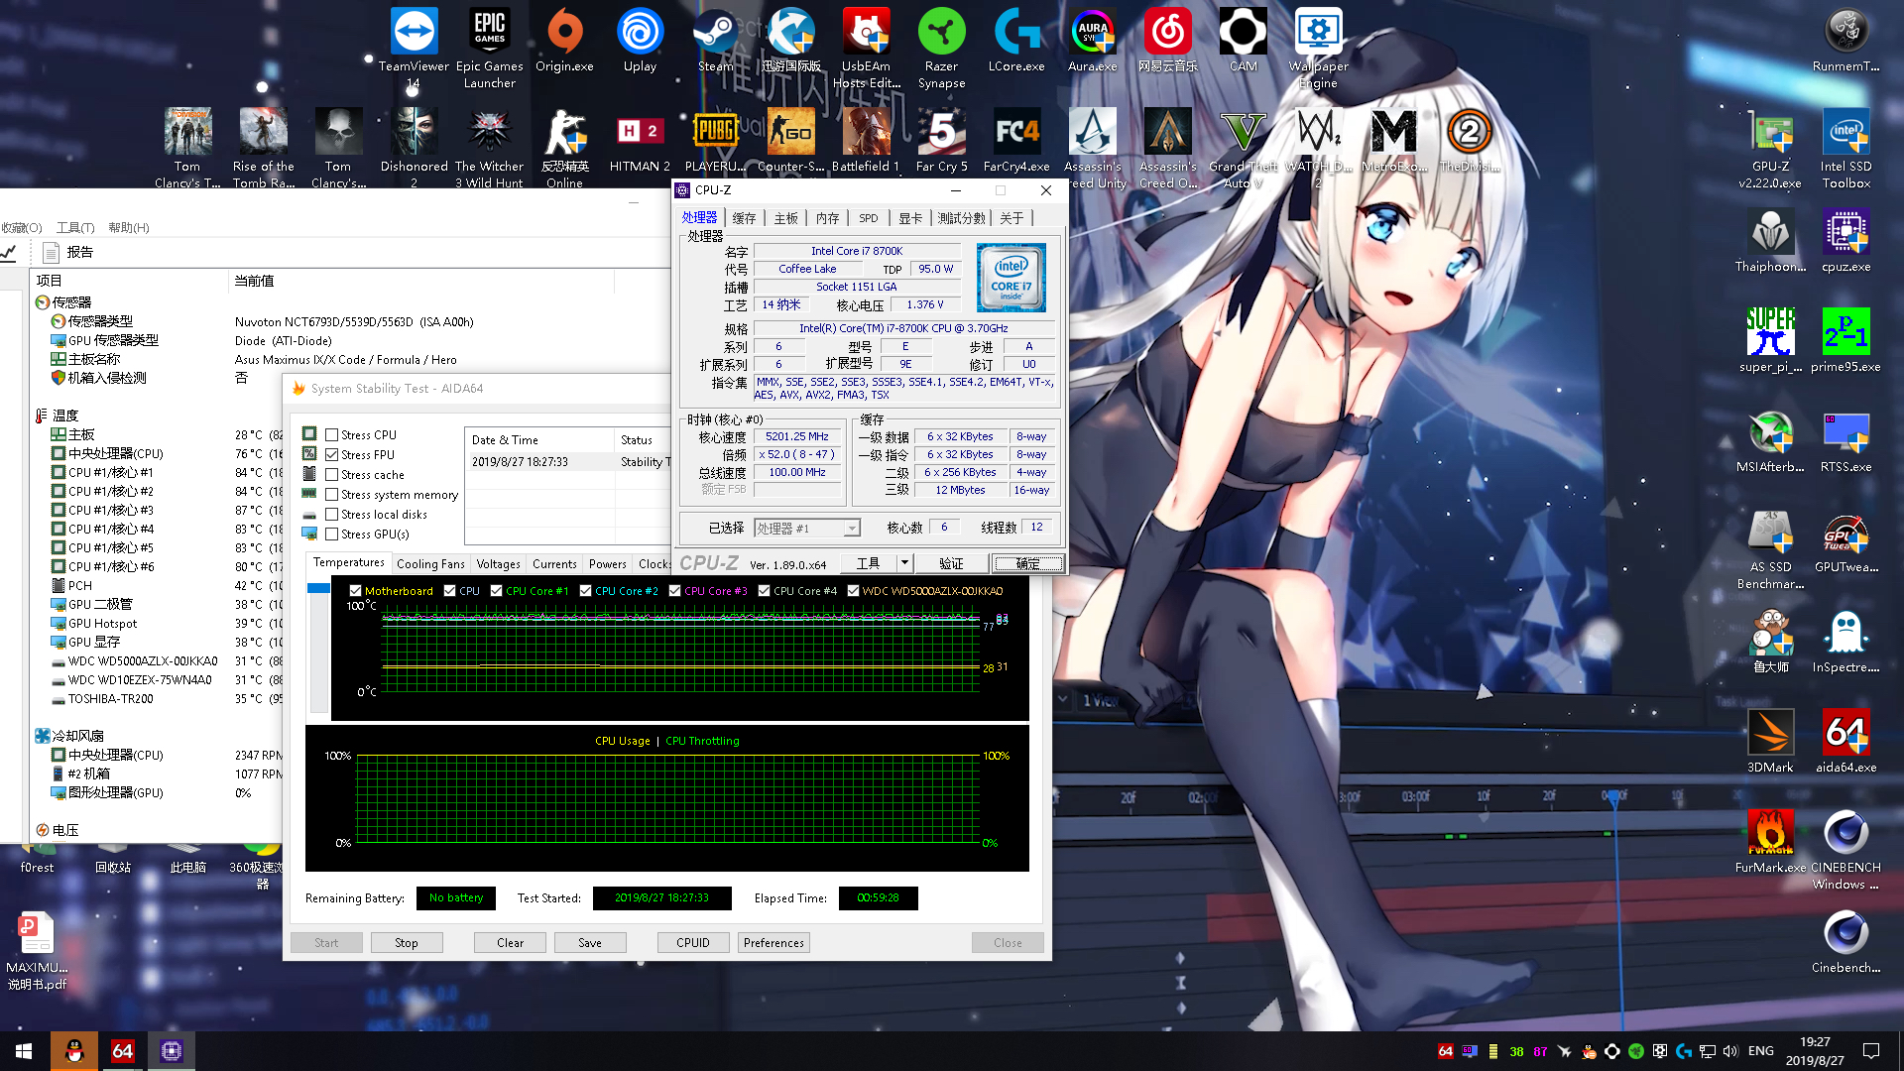The height and width of the screenshot is (1071, 1904).
Task: Open 工具(T) menu in AIDA64
Action: [75, 227]
